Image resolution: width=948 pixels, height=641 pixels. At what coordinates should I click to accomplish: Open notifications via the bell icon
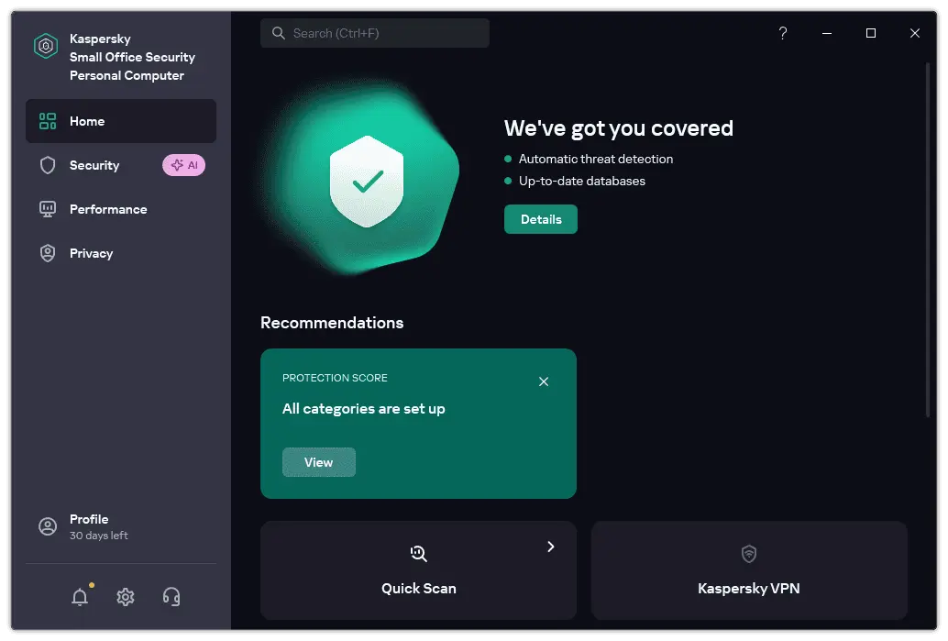(80, 597)
